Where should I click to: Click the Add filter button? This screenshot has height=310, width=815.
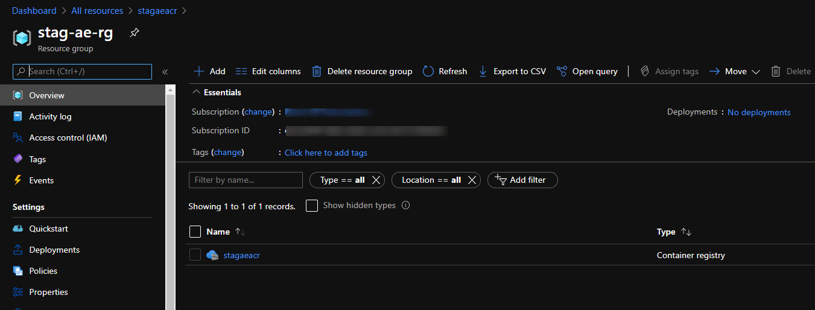click(522, 180)
